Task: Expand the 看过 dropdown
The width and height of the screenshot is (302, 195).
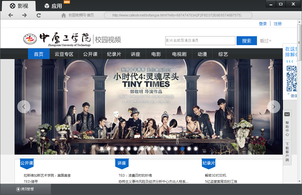Action: (265, 41)
